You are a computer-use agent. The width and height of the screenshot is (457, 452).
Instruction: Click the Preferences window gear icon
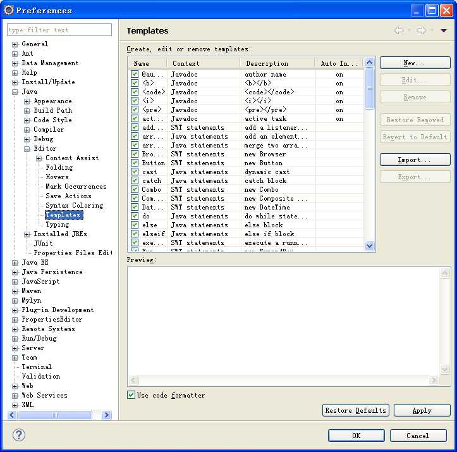[9, 10]
